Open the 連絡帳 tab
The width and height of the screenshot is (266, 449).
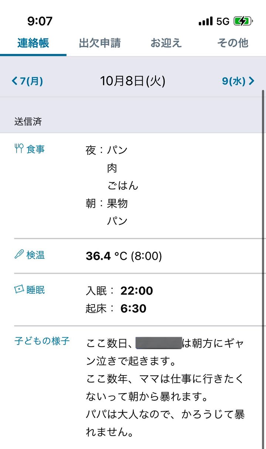click(33, 43)
